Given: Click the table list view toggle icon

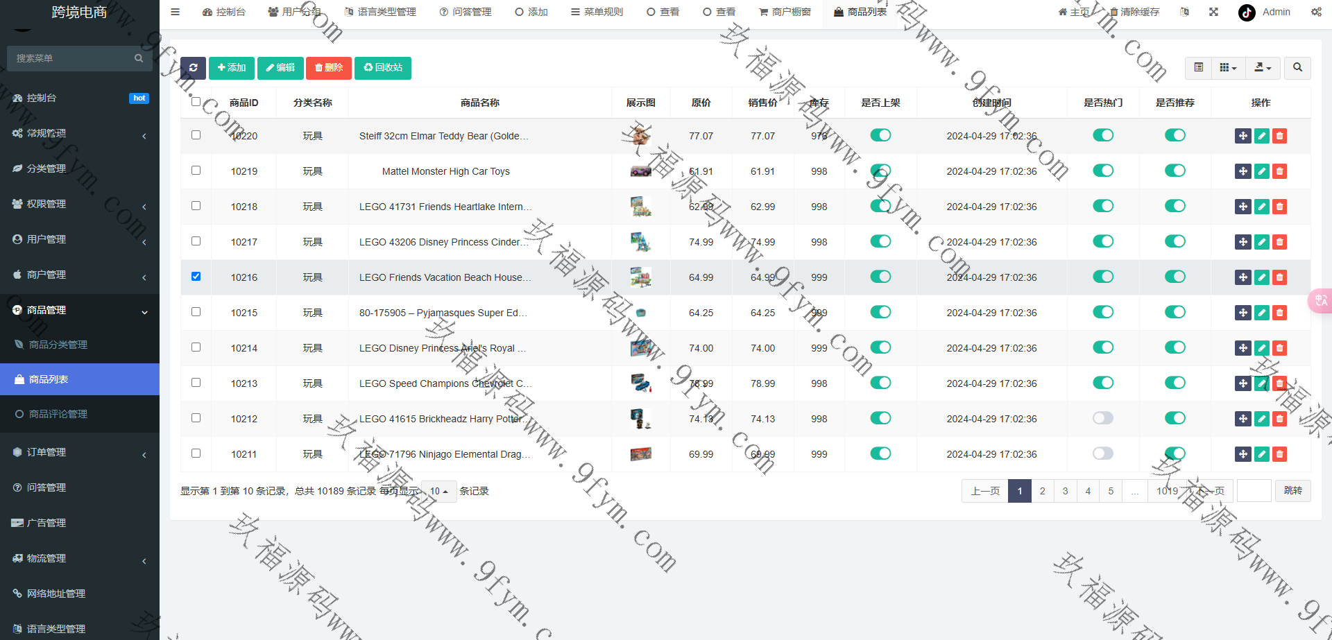Looking at the screenshot, I should point(1198,68).
